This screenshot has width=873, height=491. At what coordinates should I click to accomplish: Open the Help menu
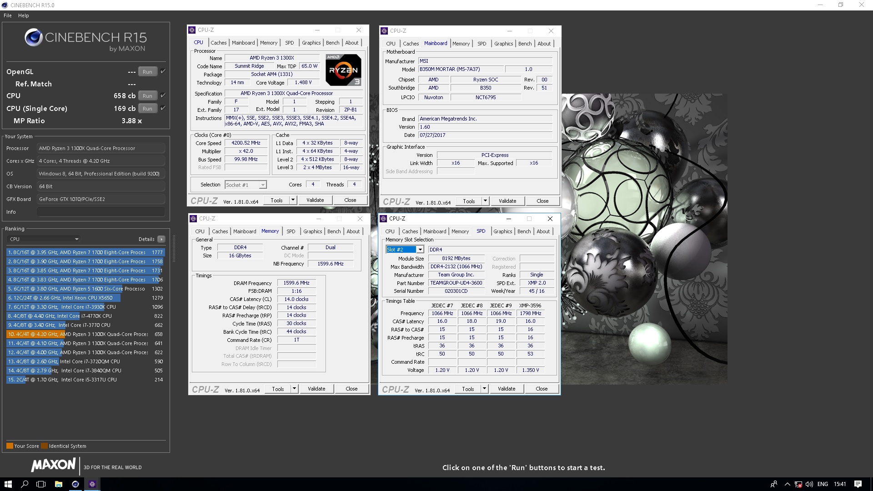[x=24, y=15]
